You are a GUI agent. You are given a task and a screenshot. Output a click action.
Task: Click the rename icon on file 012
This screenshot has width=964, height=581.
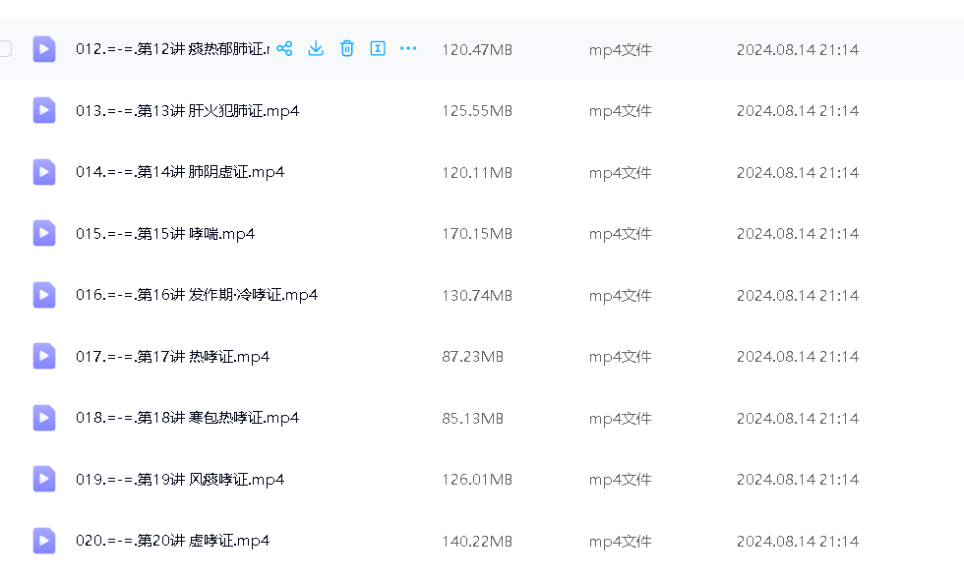click(378, 48)
